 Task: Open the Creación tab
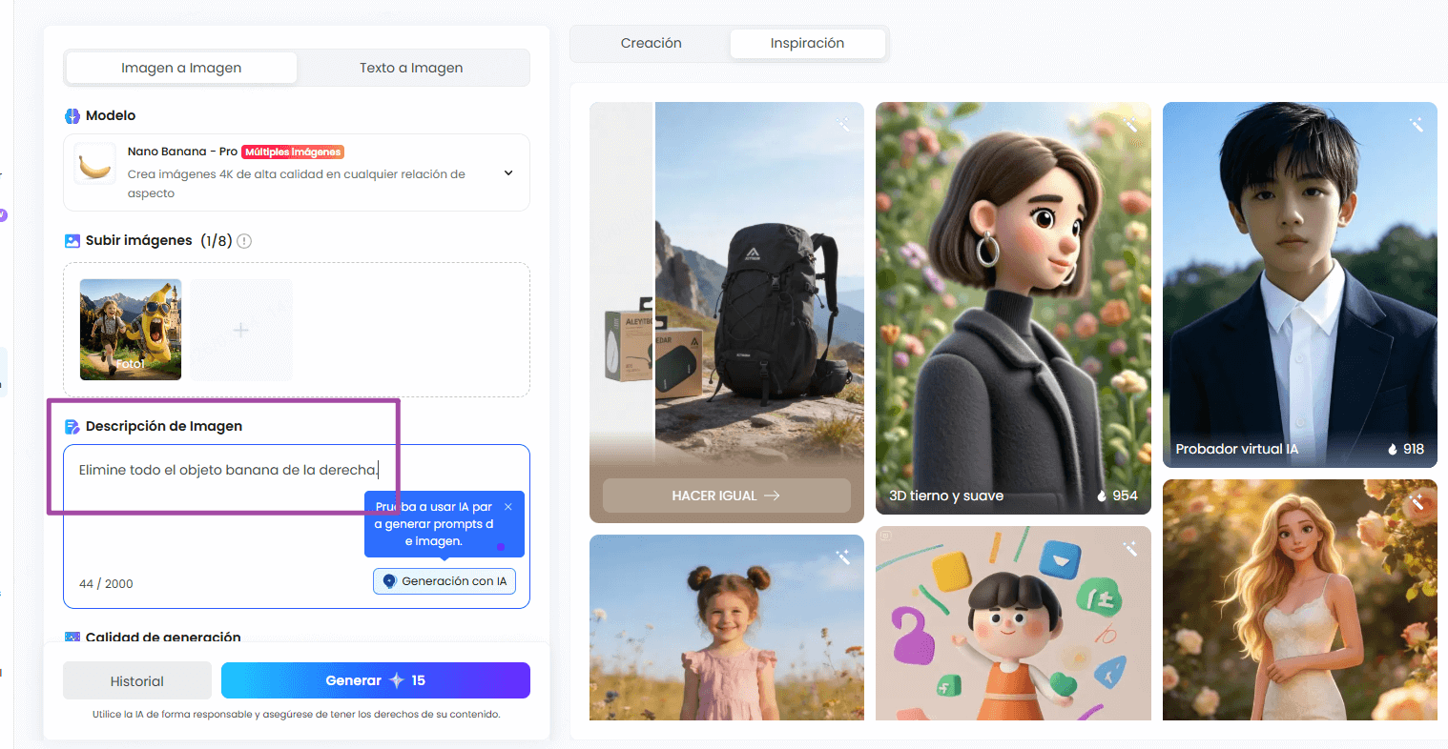coord(651,43)
